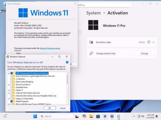161x120 pixels.
Task: Enable the Guarded Host checkbox
Action: click(11, 87)
